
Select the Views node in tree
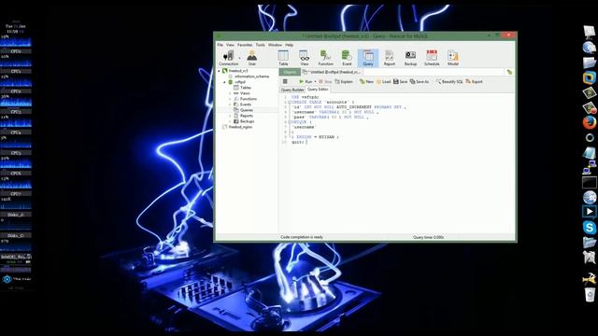coord(245,93)
